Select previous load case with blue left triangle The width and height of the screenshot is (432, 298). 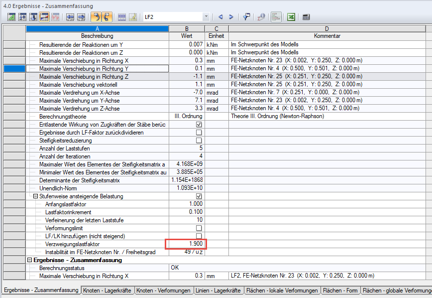pyautogui.click(x=220, y=17)
